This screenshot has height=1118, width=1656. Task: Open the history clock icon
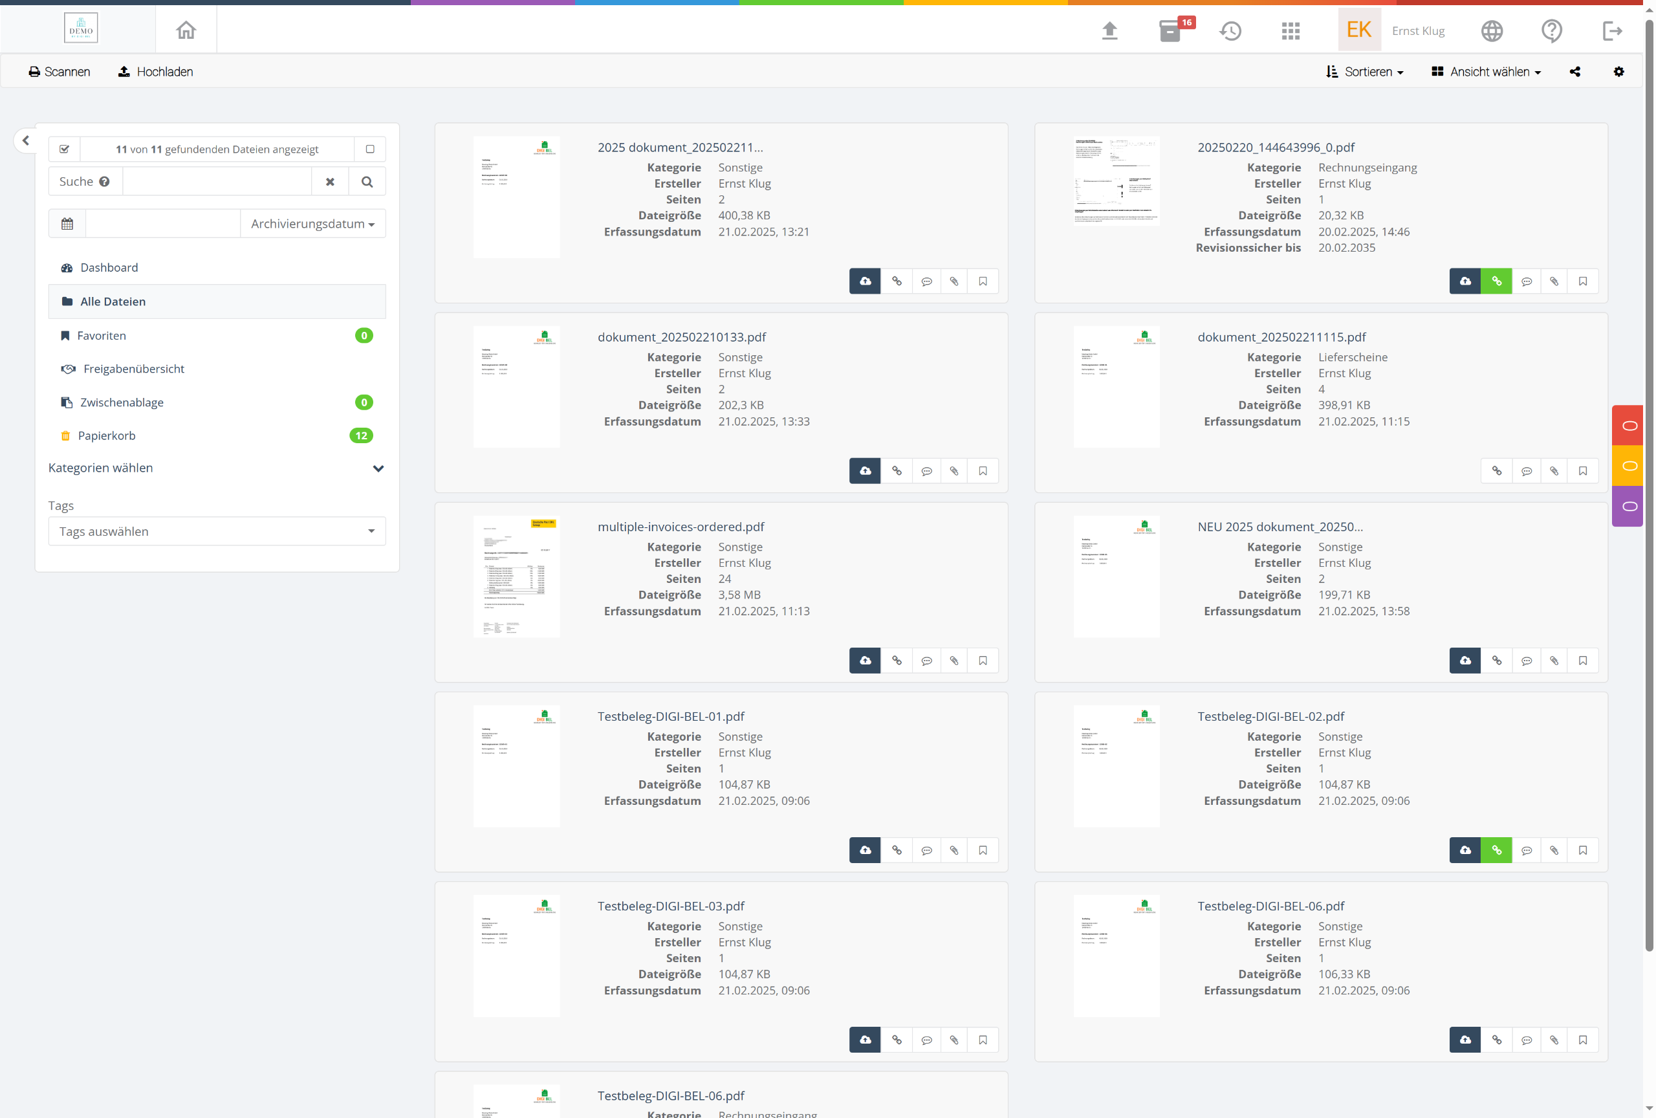[x=1230, y=30]
